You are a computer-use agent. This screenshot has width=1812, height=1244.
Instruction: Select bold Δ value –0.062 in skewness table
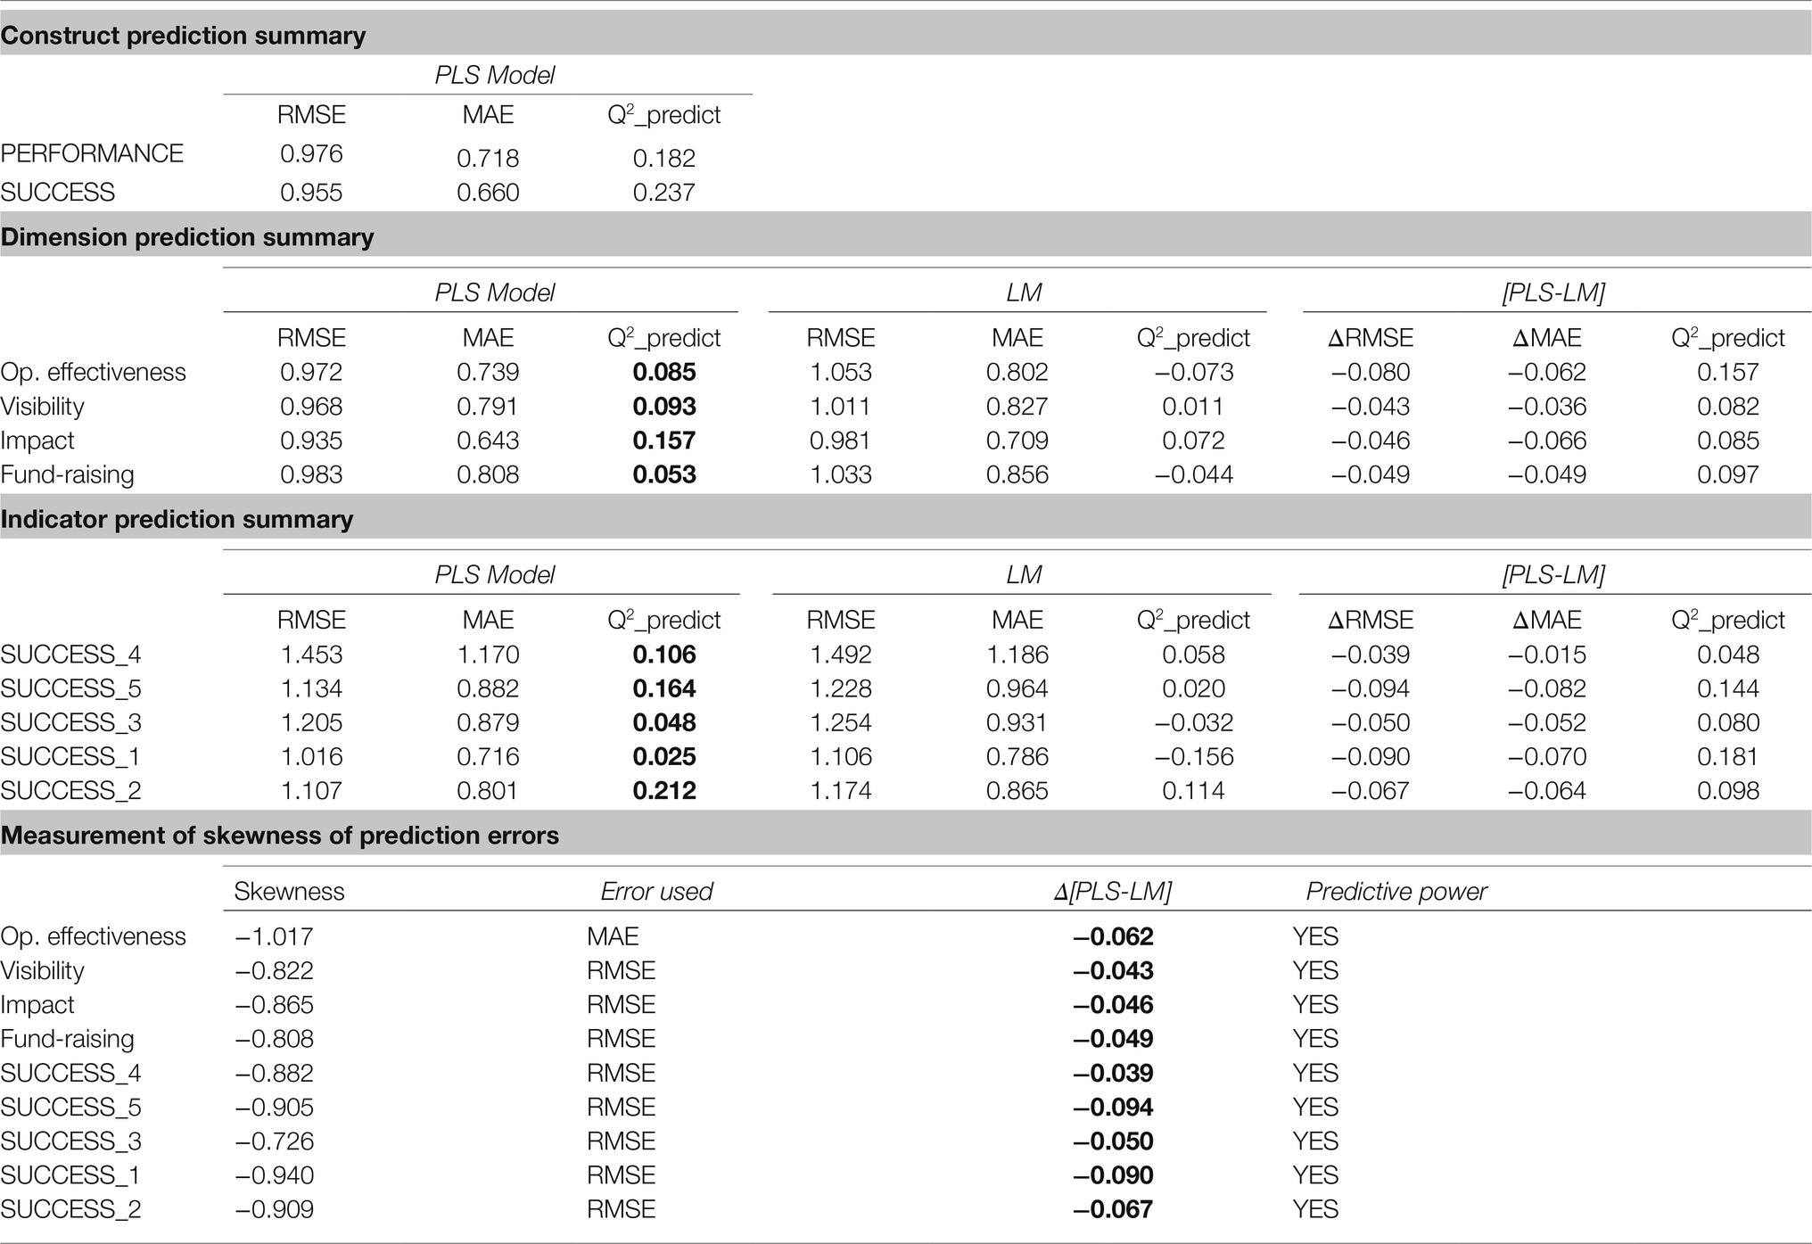coord(1113,936)
